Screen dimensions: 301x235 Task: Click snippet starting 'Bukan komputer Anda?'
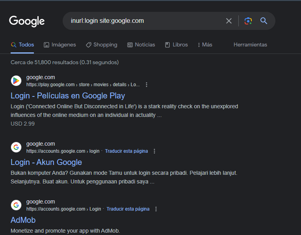tap(124, 177)
